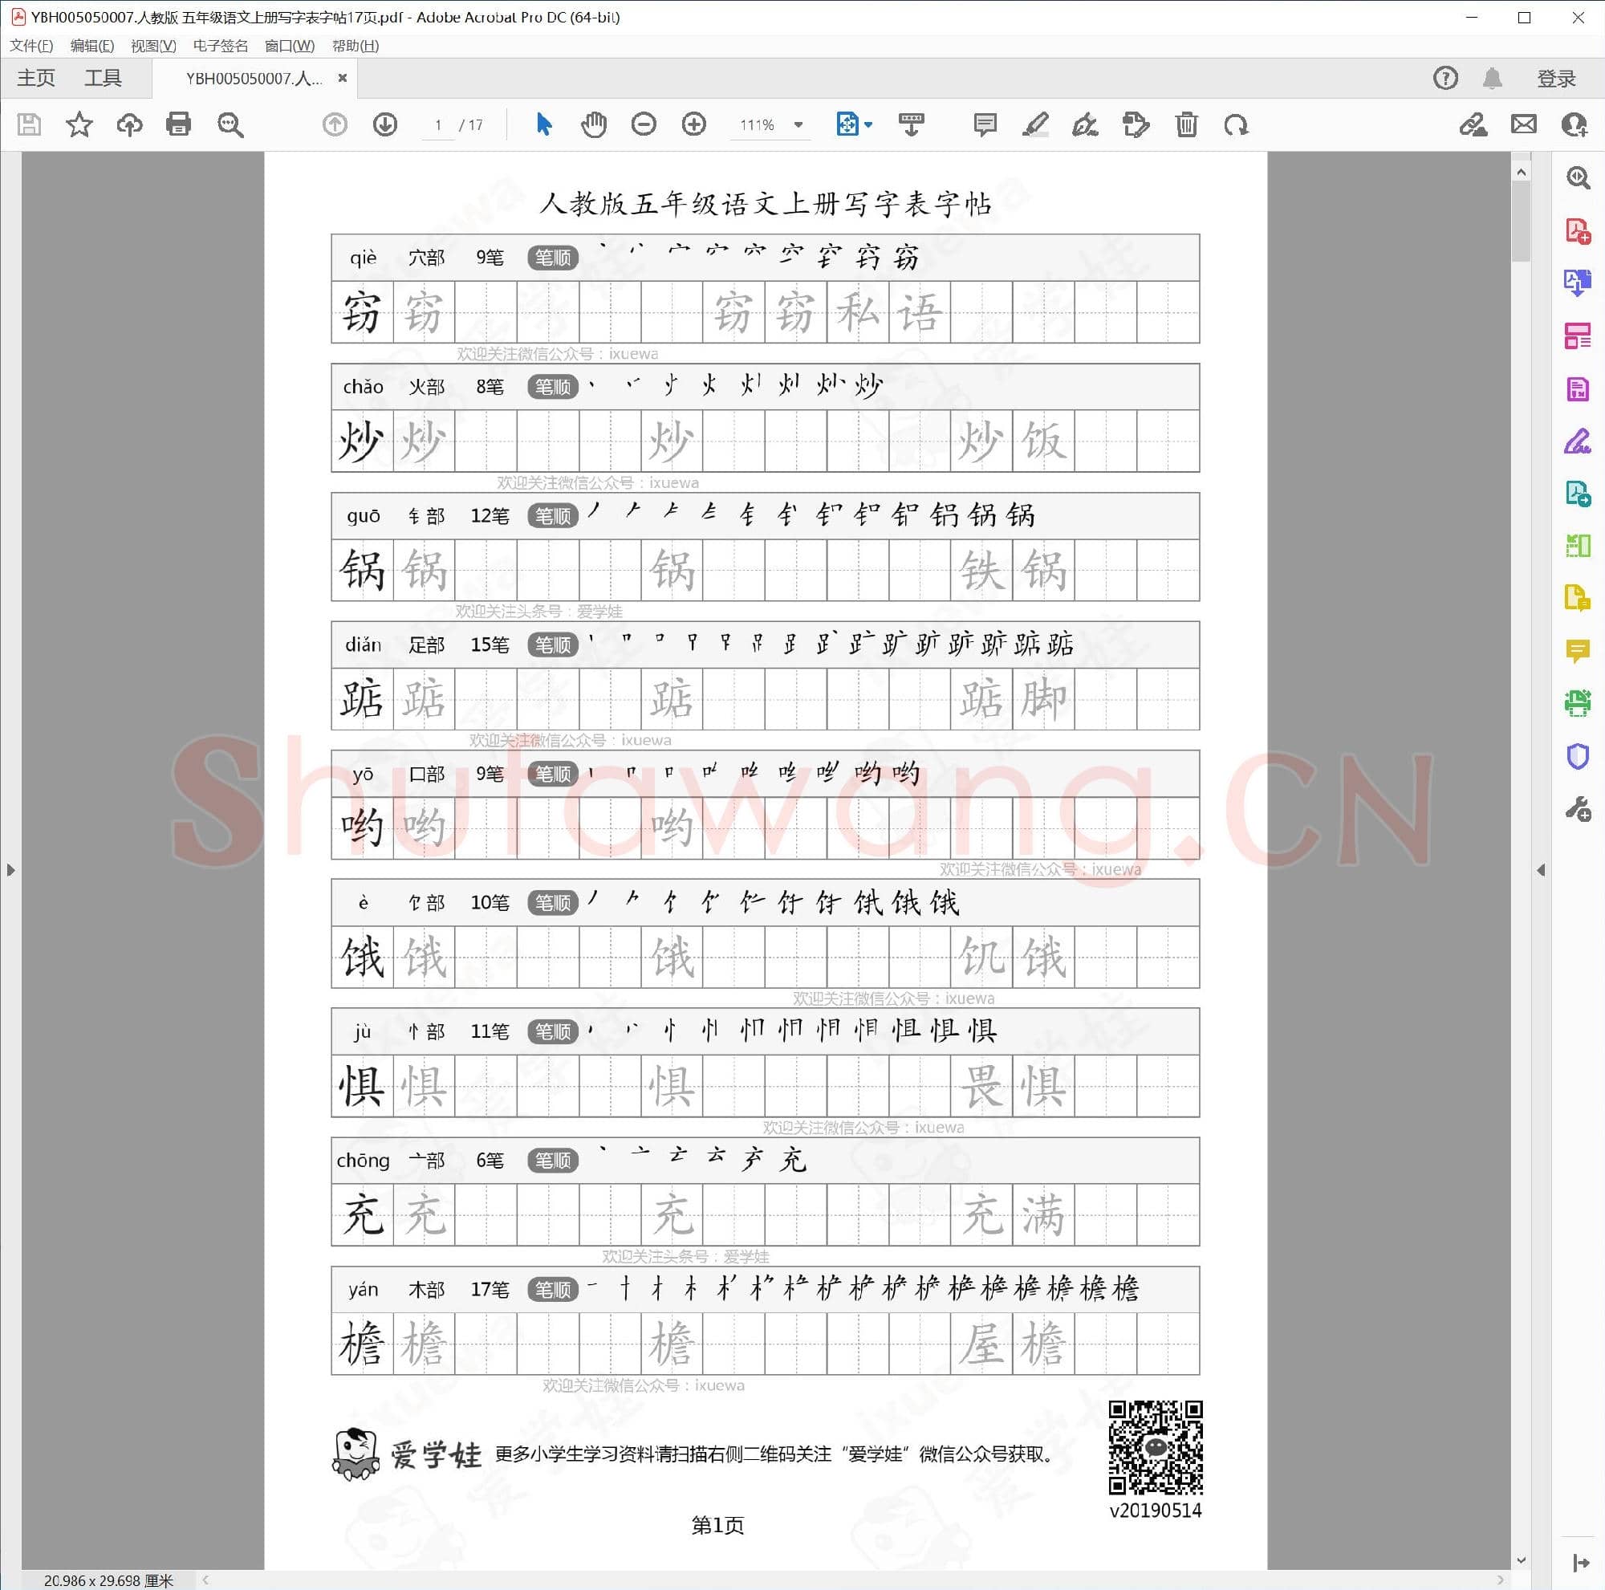Open the zoom percentage dropdown
1605x1590 pixels.
[x=797, y=124]
